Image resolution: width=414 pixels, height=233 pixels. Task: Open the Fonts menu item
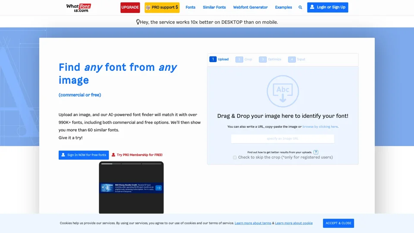click(x=190, y=7)
